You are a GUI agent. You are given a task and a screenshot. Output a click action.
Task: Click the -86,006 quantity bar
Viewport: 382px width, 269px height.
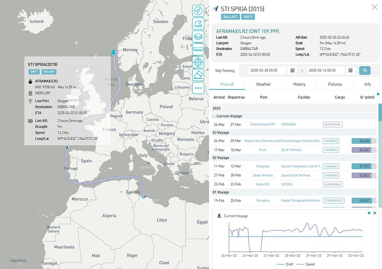click(364, 141)
